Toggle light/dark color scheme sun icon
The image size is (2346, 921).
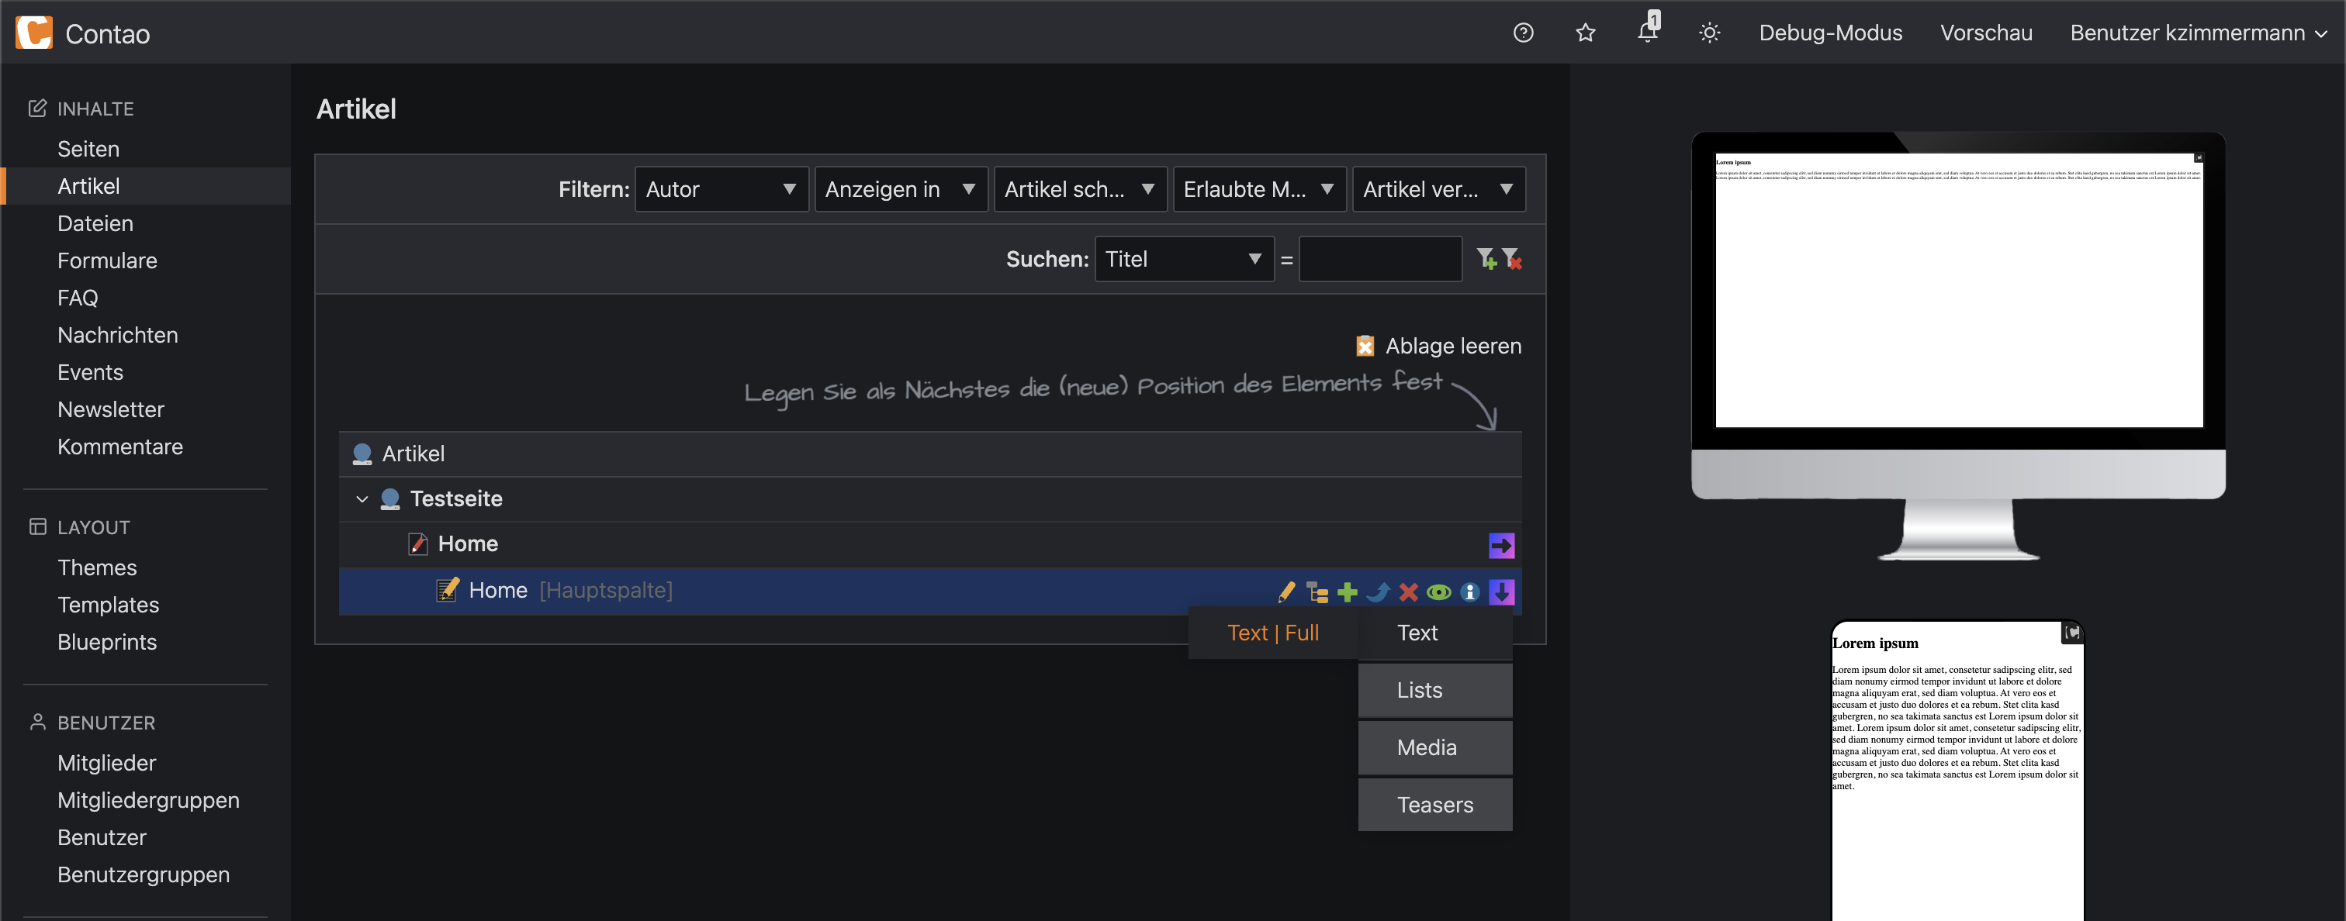pos(1709,33)
